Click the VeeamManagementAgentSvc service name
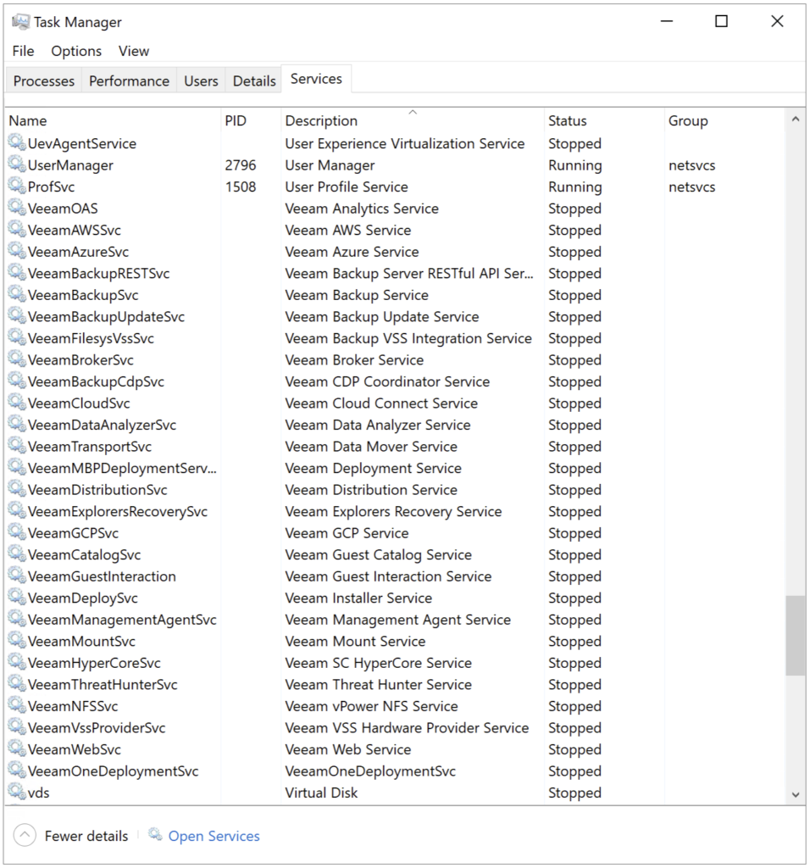 [122, 620]
